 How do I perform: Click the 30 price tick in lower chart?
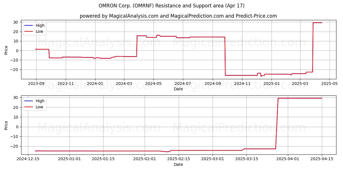point(16,98)
